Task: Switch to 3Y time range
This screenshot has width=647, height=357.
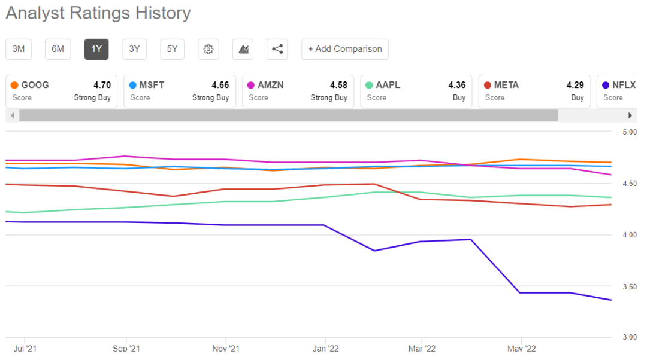Action: tap(134, 49)
